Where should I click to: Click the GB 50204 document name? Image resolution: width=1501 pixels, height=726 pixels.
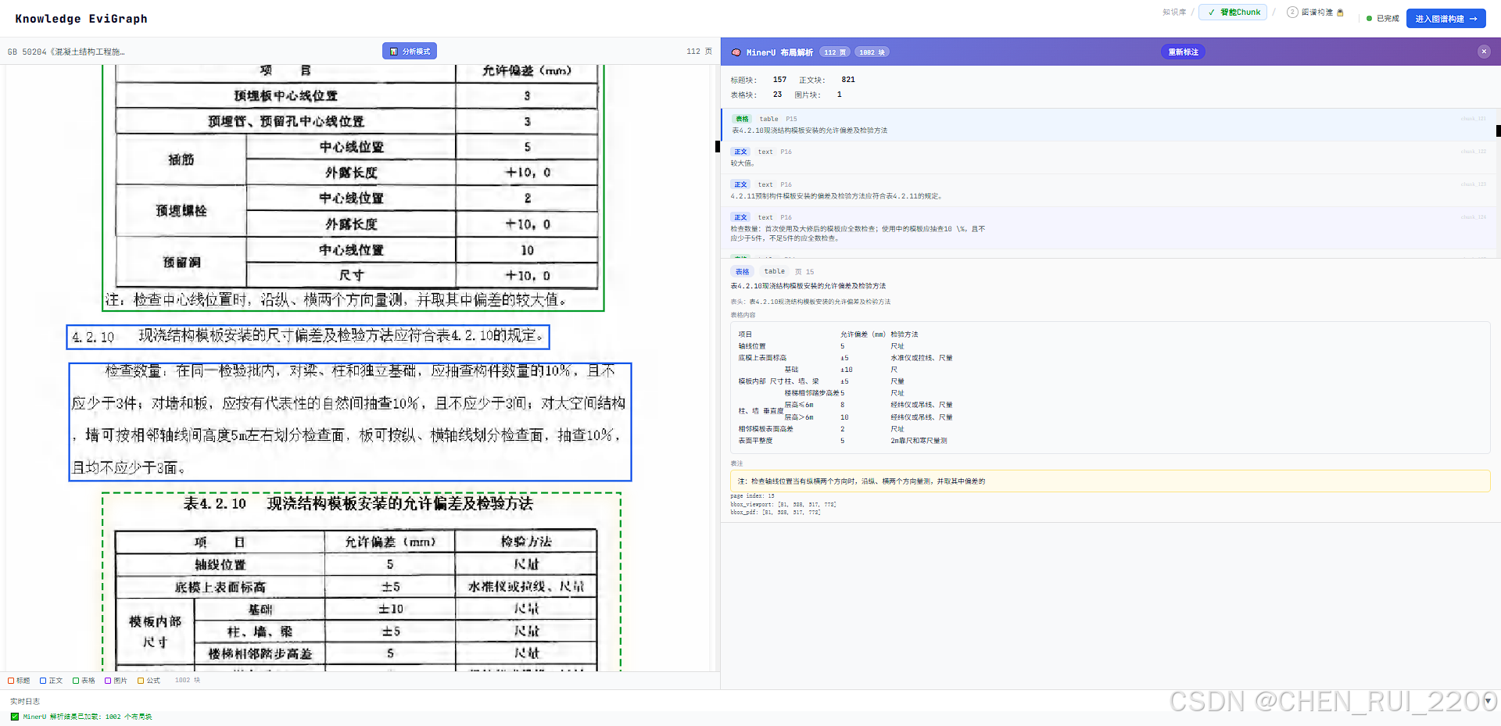(66, 52)
